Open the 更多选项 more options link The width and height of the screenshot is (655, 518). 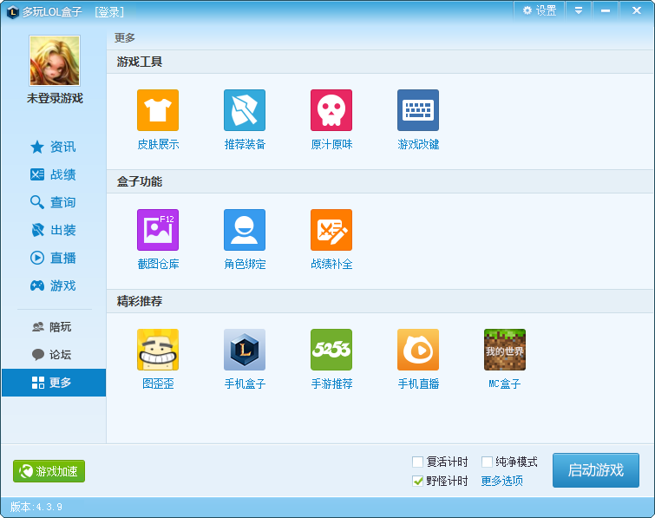click(x=501, y=481)
